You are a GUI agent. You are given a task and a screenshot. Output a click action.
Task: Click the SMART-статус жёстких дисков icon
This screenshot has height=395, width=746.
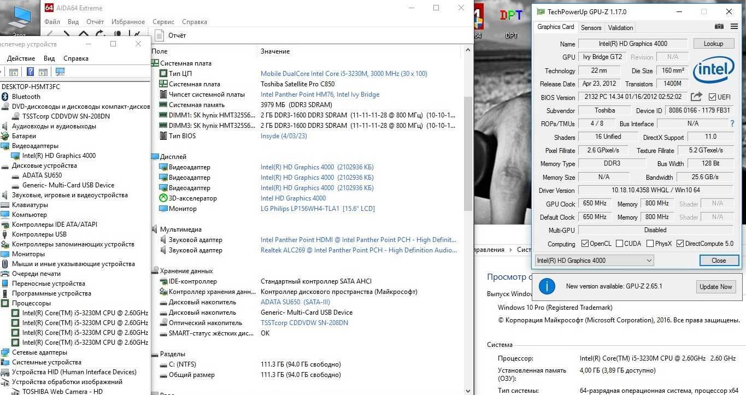tap(163, 333)
